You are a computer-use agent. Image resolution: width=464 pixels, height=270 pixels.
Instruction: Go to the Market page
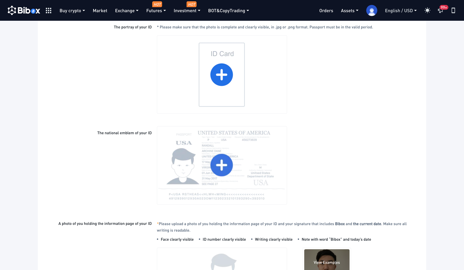pos(100,11)
